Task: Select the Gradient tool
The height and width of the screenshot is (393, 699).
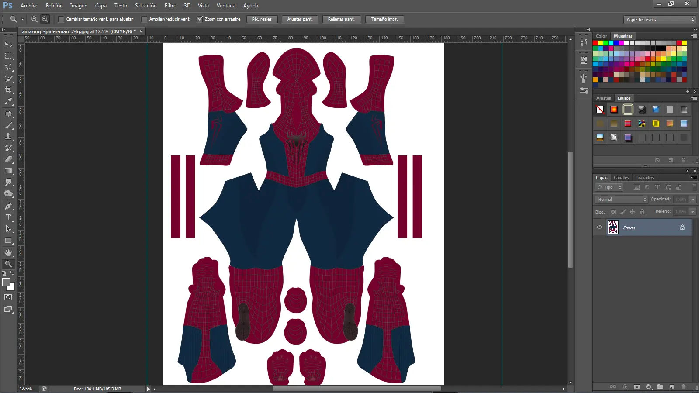Action: [8, 171]
